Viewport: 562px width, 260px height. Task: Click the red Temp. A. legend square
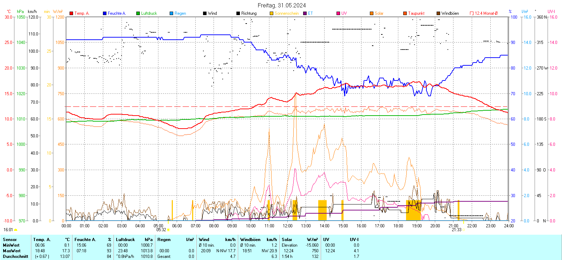tap(71, 13)
